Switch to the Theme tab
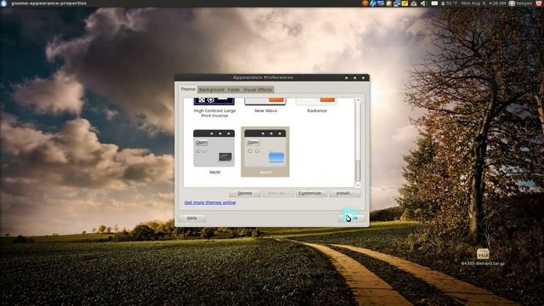544x306 pixels. (188, 89)
